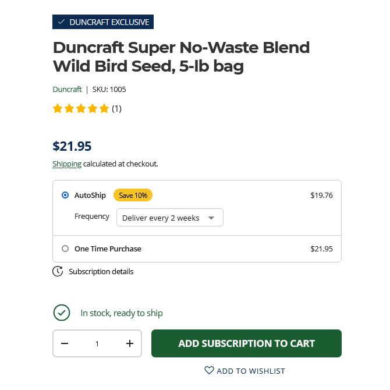Click the subscription details clock icon

[58, 271]
